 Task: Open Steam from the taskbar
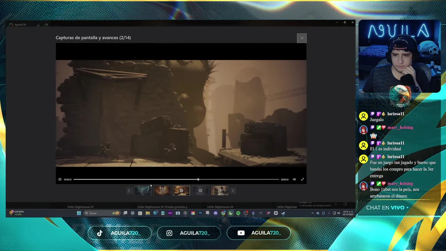pos(283,213)
